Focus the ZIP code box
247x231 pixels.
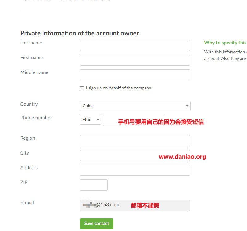click(94, 185)
